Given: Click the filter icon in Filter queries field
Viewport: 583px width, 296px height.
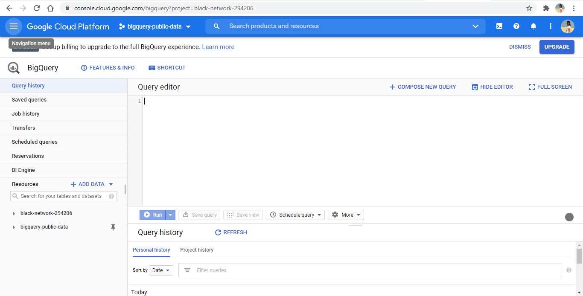Looking at the screenshot, I should pyautogui.click(x=187, y=270).
